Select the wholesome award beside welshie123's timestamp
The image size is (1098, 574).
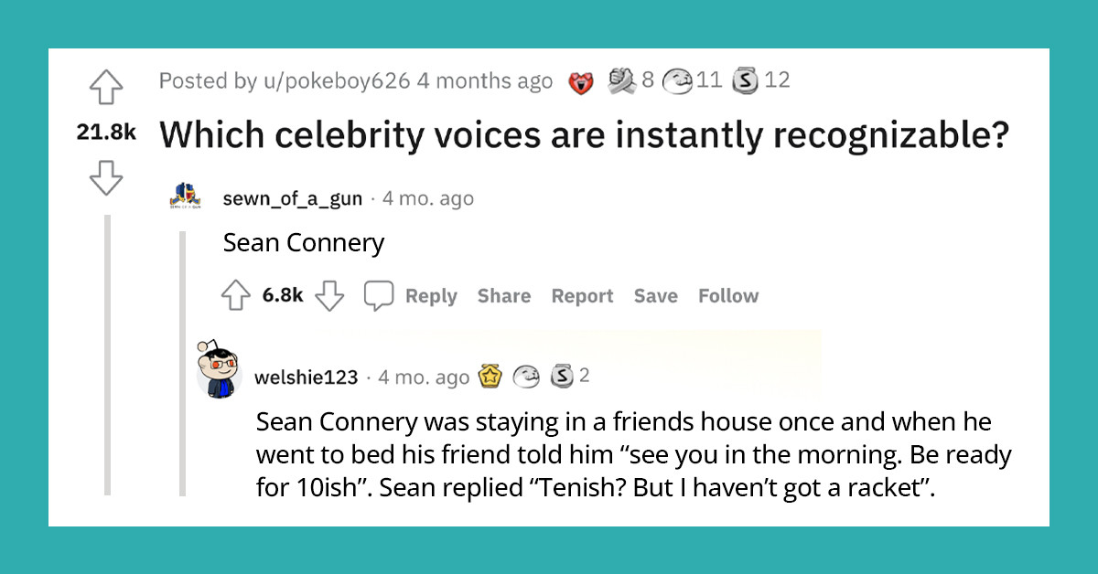pyautogui.click(x=526, y=376)
